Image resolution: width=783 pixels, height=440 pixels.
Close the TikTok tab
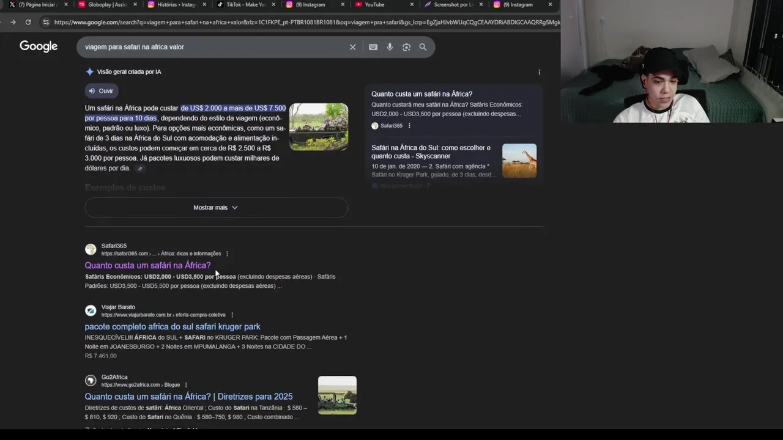pos(273,4)
